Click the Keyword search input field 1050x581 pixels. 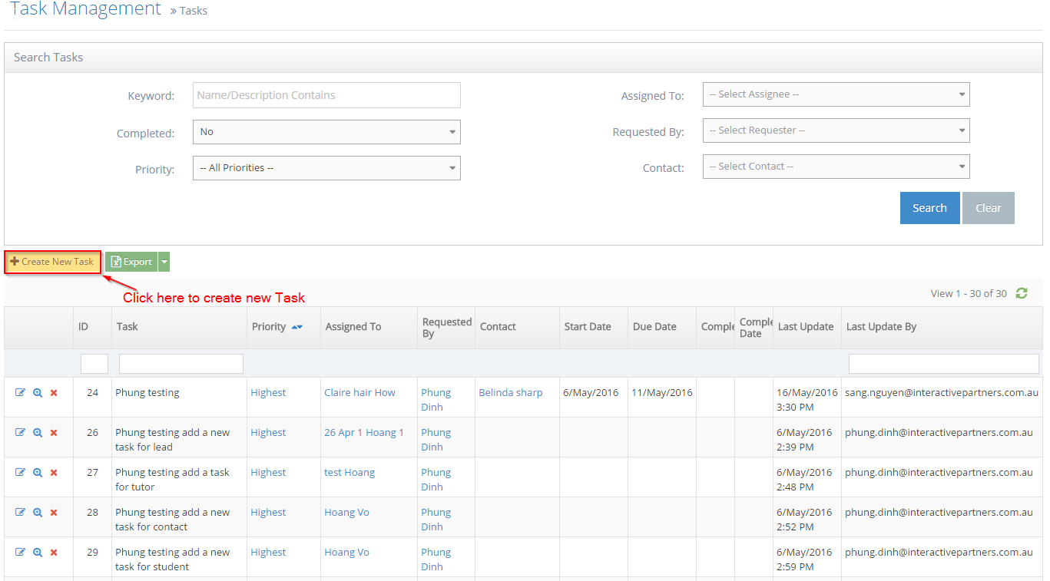(326, 94)
